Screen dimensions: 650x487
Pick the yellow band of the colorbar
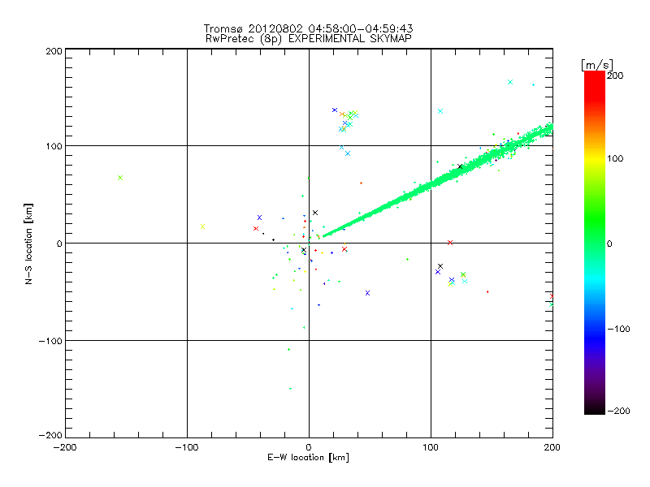tap(595, 159)
